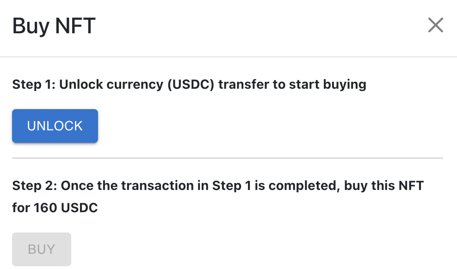Click the "Buy NFT" dialog title

click(x=54, y=26)
